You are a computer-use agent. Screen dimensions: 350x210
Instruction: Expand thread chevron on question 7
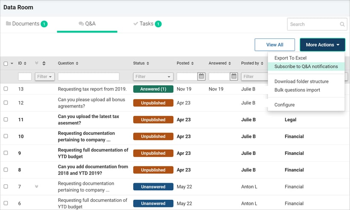36,187
